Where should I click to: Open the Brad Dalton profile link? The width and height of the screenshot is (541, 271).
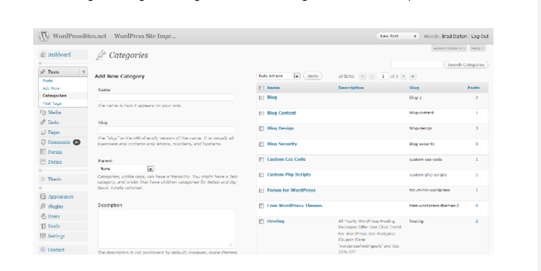coord(454,36)
